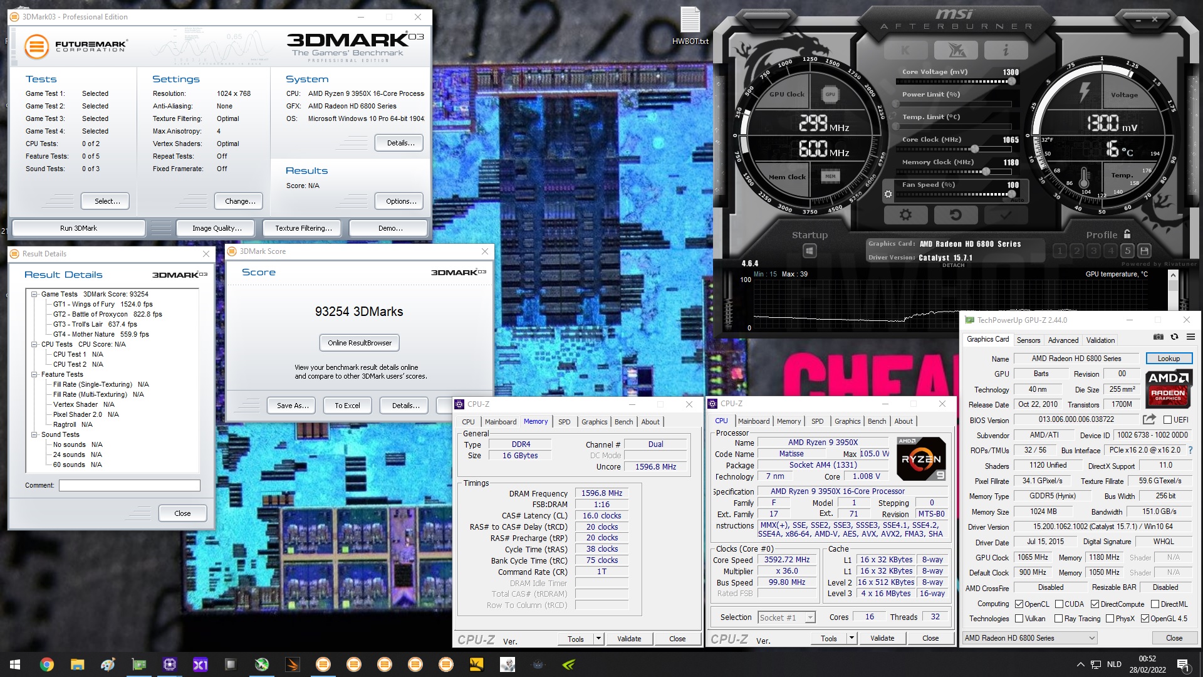Open the CPU-Z taskbar icon

pyautogui.click(x=169, y=664)
